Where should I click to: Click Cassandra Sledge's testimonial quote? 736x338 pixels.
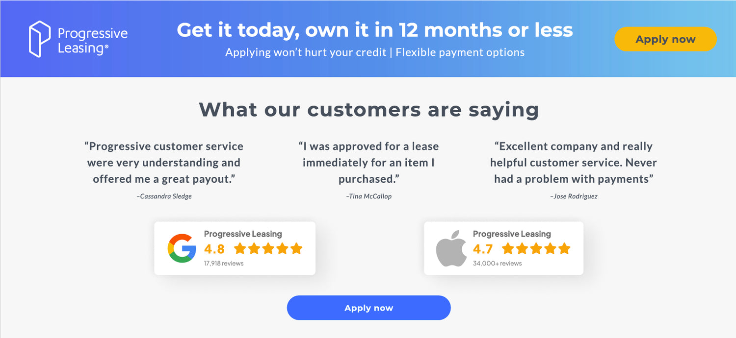tap(164, 163)
